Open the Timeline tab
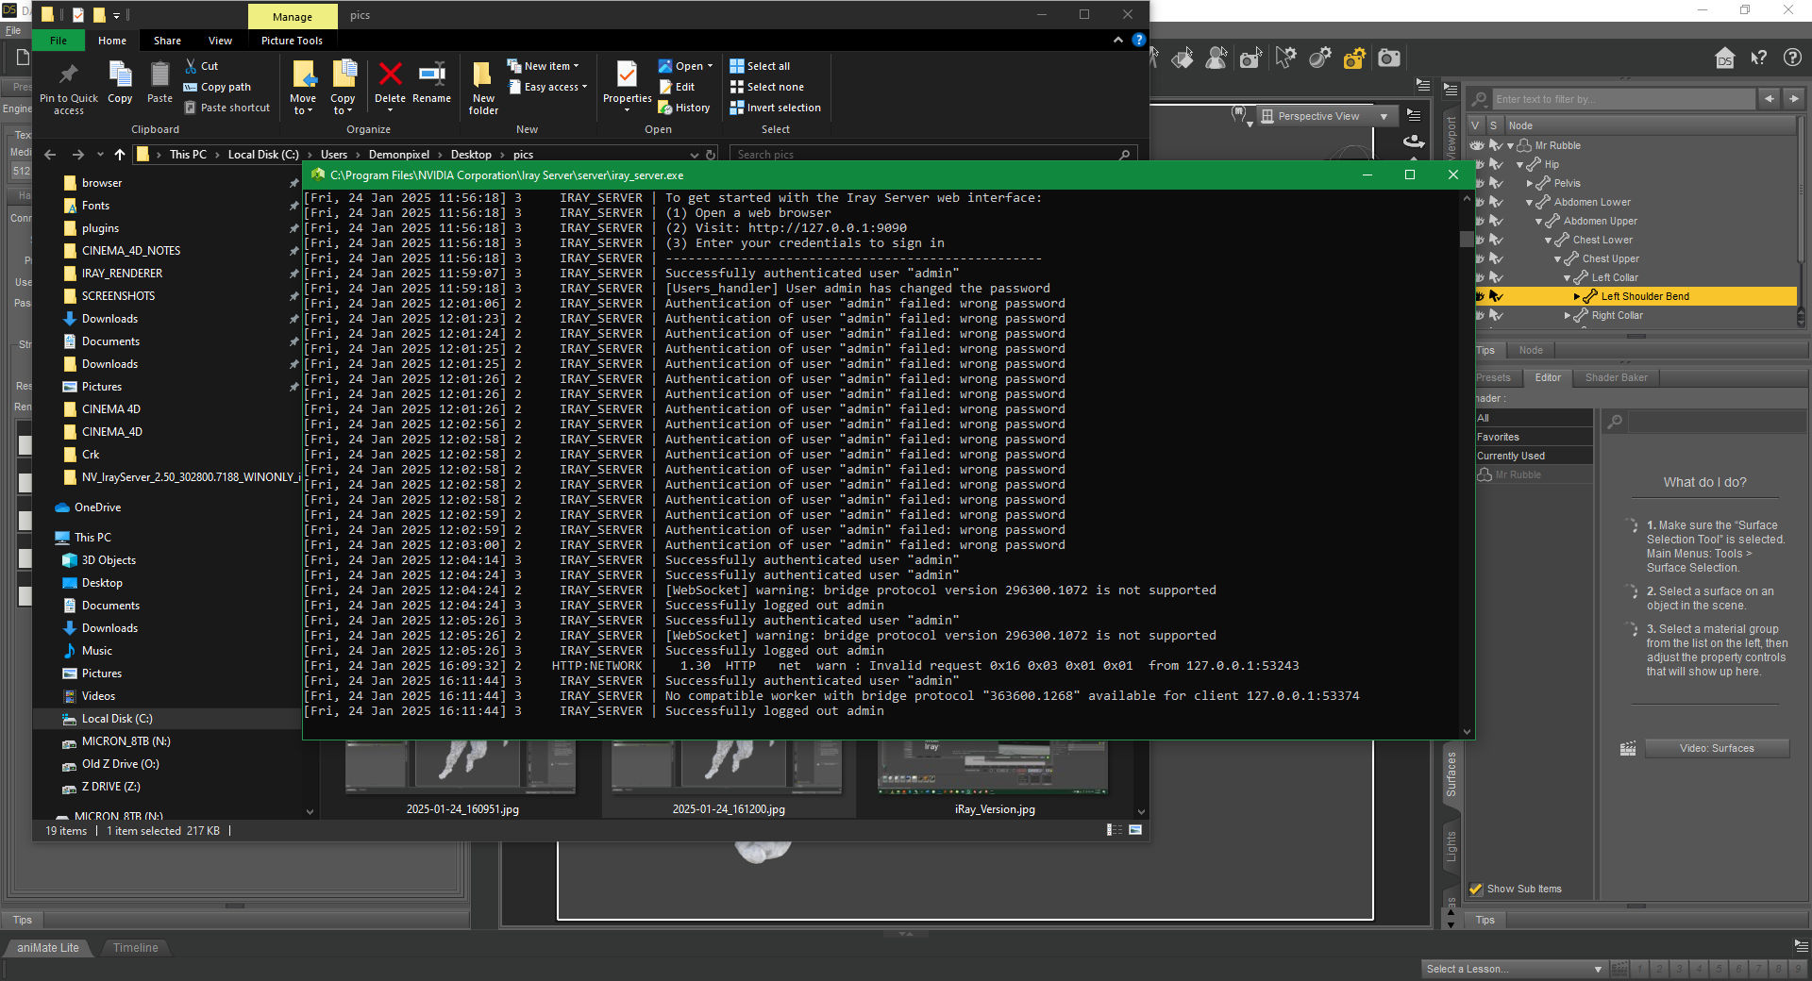1812x981 pixels. [x=135, y=948]
